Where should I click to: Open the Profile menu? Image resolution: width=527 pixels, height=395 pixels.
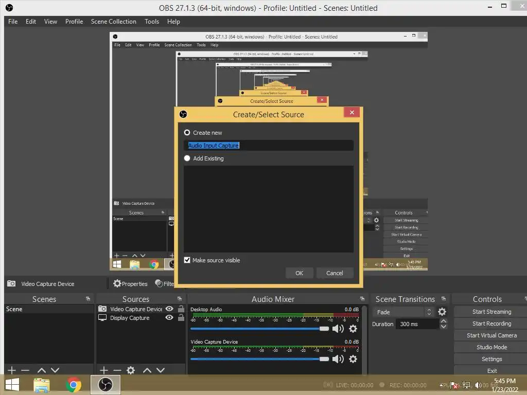pos(74,22)
